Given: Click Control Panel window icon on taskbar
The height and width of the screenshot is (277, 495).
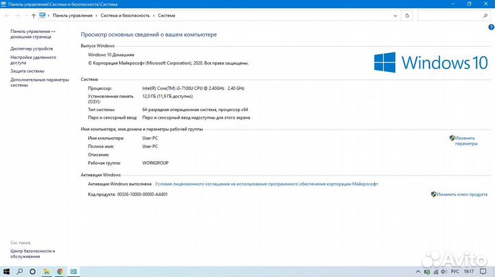Looking at the screenshot, I should point(74,272).
